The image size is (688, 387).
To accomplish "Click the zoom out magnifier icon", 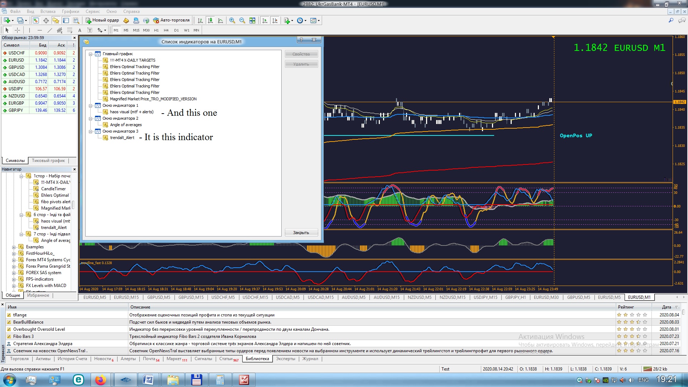I will [242, 20].
